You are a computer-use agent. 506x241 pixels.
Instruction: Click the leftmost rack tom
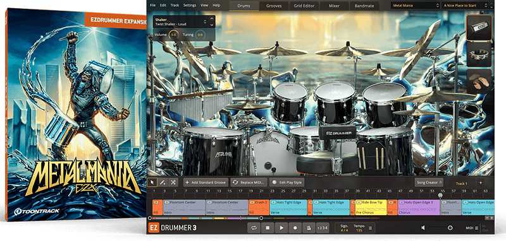(x=290, y=102)
